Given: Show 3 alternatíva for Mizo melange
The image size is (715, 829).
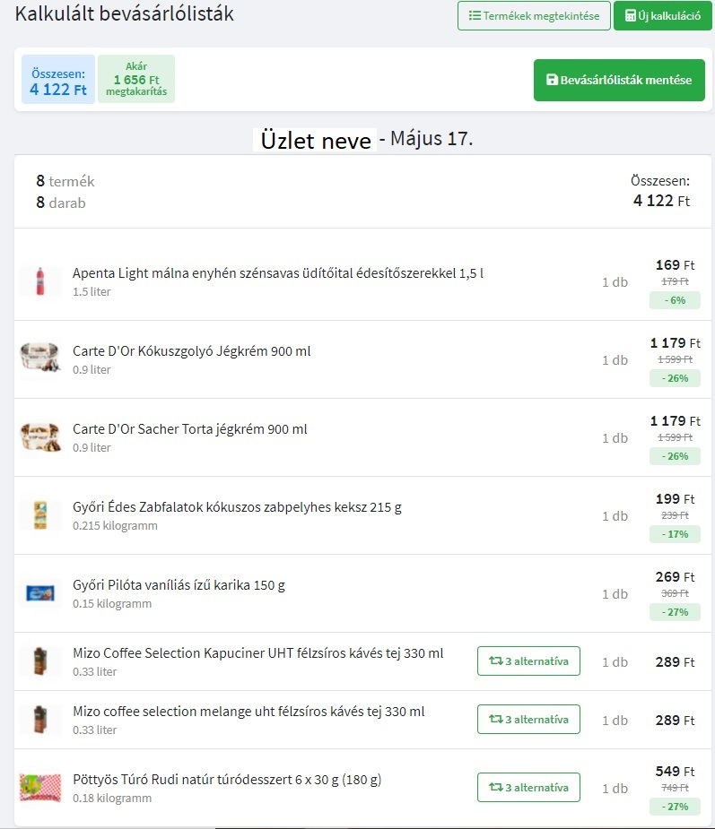Looking at the screenshot, I should [x=528, y=719].
